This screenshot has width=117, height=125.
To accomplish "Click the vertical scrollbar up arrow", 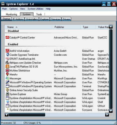I will [111, 27].
